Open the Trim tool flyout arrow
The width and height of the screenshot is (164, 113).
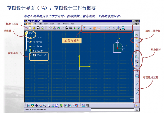[116, 30]
